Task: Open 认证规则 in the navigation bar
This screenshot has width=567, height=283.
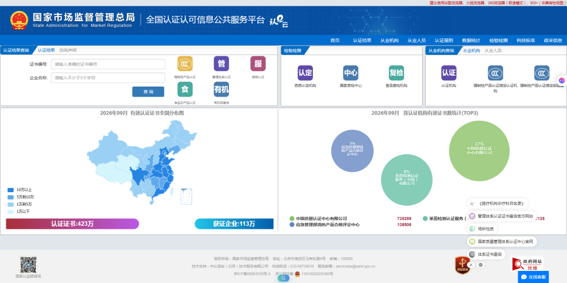Action: pos(444,40)
